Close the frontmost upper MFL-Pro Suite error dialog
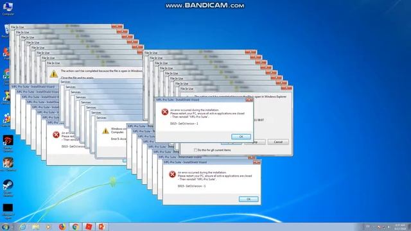The height and width of the screenshot is (231, 411). point(249,100)
